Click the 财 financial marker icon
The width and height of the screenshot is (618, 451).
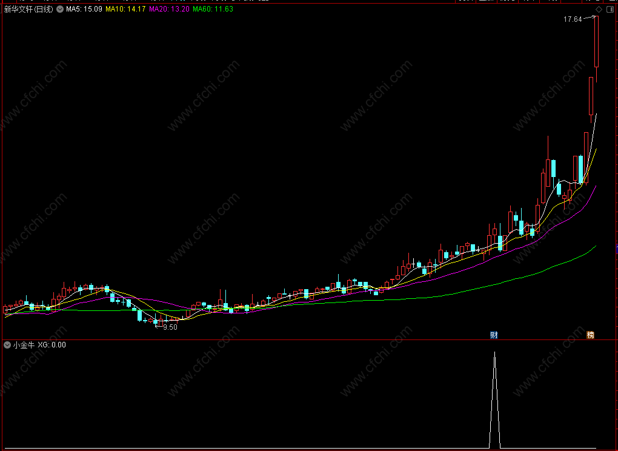click(x=494, y=335)
